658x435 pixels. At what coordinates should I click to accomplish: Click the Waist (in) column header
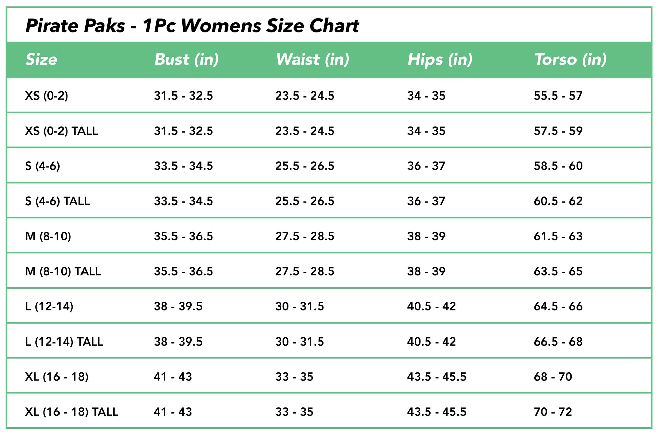312,60
